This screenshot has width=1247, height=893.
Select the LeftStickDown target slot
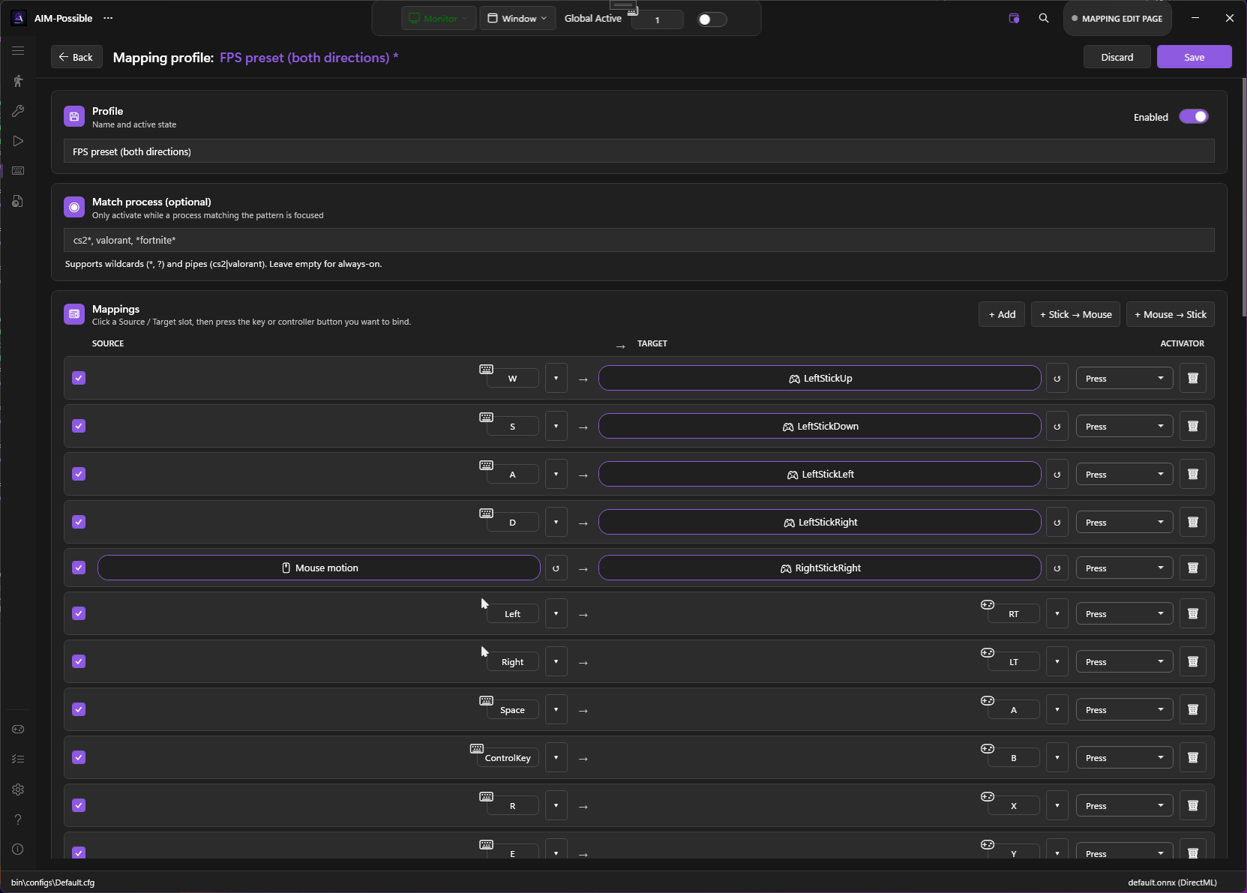(x=820, y=426)
